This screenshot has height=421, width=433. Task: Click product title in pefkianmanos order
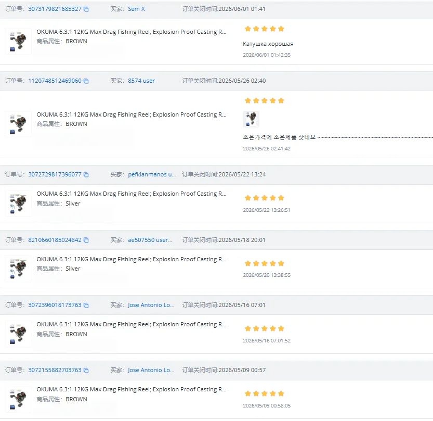pyautogui.click(x=132, y=194)
